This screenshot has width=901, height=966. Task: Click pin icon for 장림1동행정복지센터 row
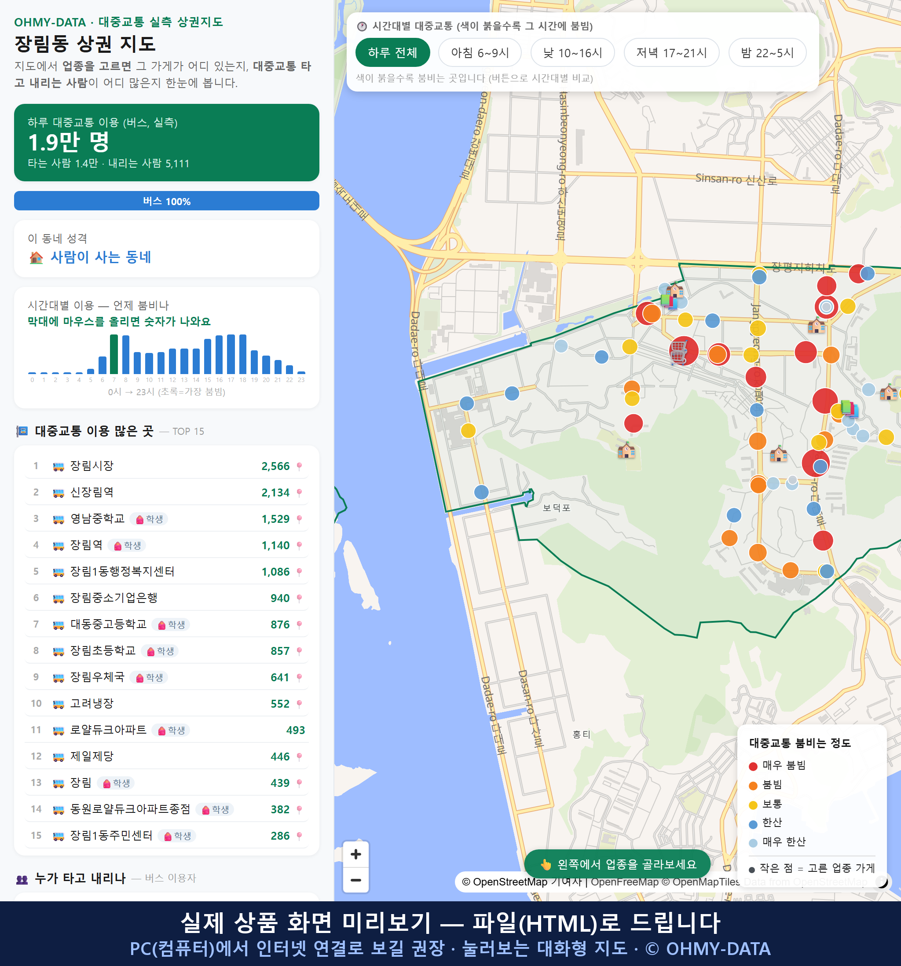[299, 572]
